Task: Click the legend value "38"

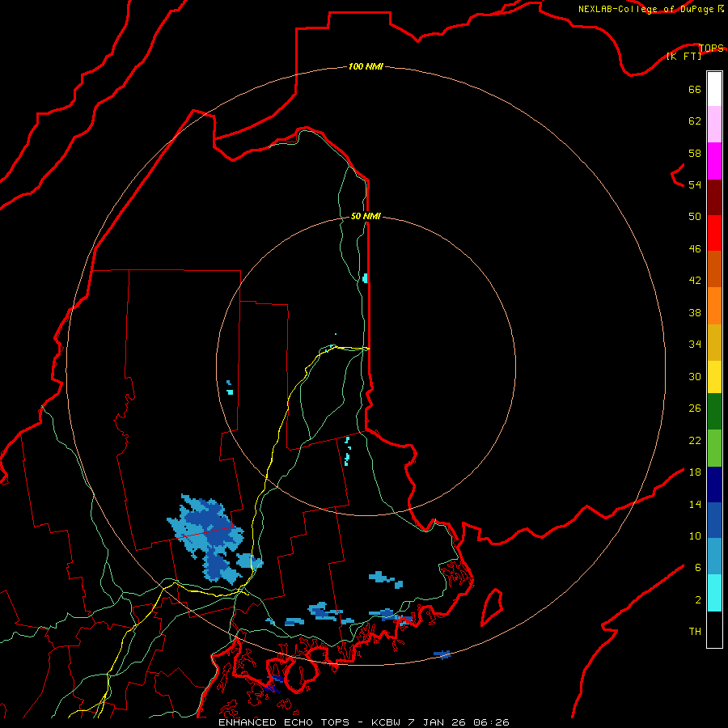Action: click(695, 312)
